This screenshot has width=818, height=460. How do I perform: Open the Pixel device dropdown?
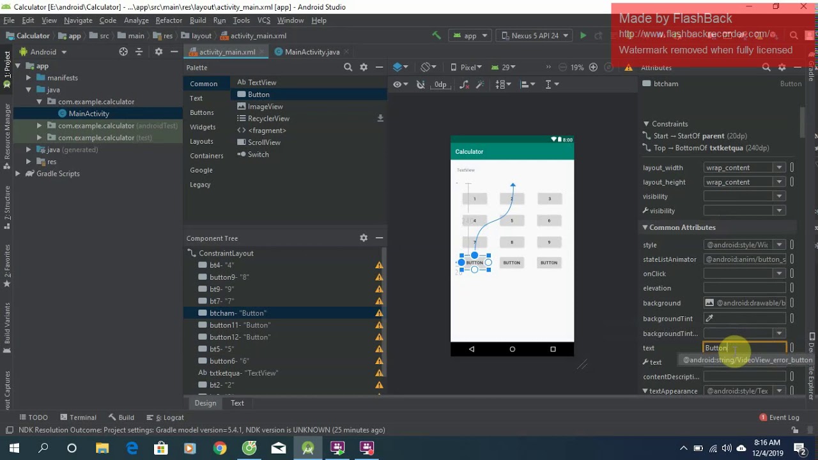[x=465, y=67]
